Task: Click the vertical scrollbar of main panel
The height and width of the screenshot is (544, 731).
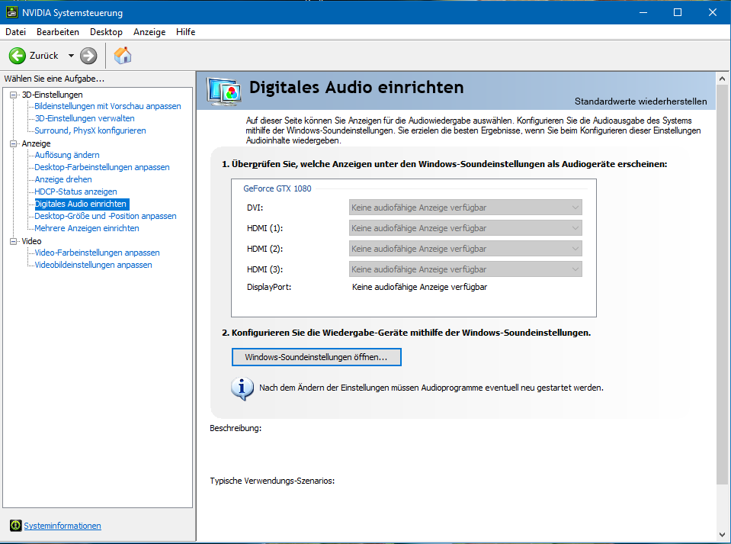Action: 723,305
